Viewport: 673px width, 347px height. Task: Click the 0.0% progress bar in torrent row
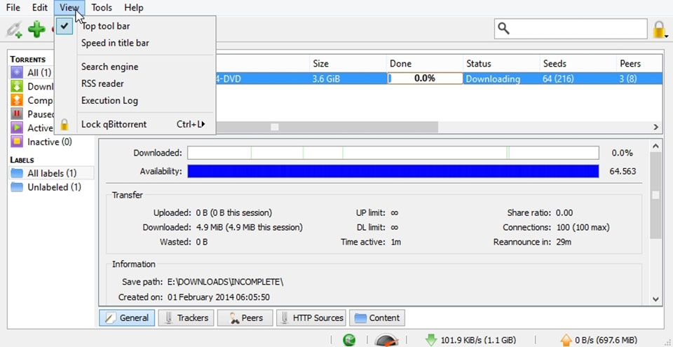[x=425, y=79]
